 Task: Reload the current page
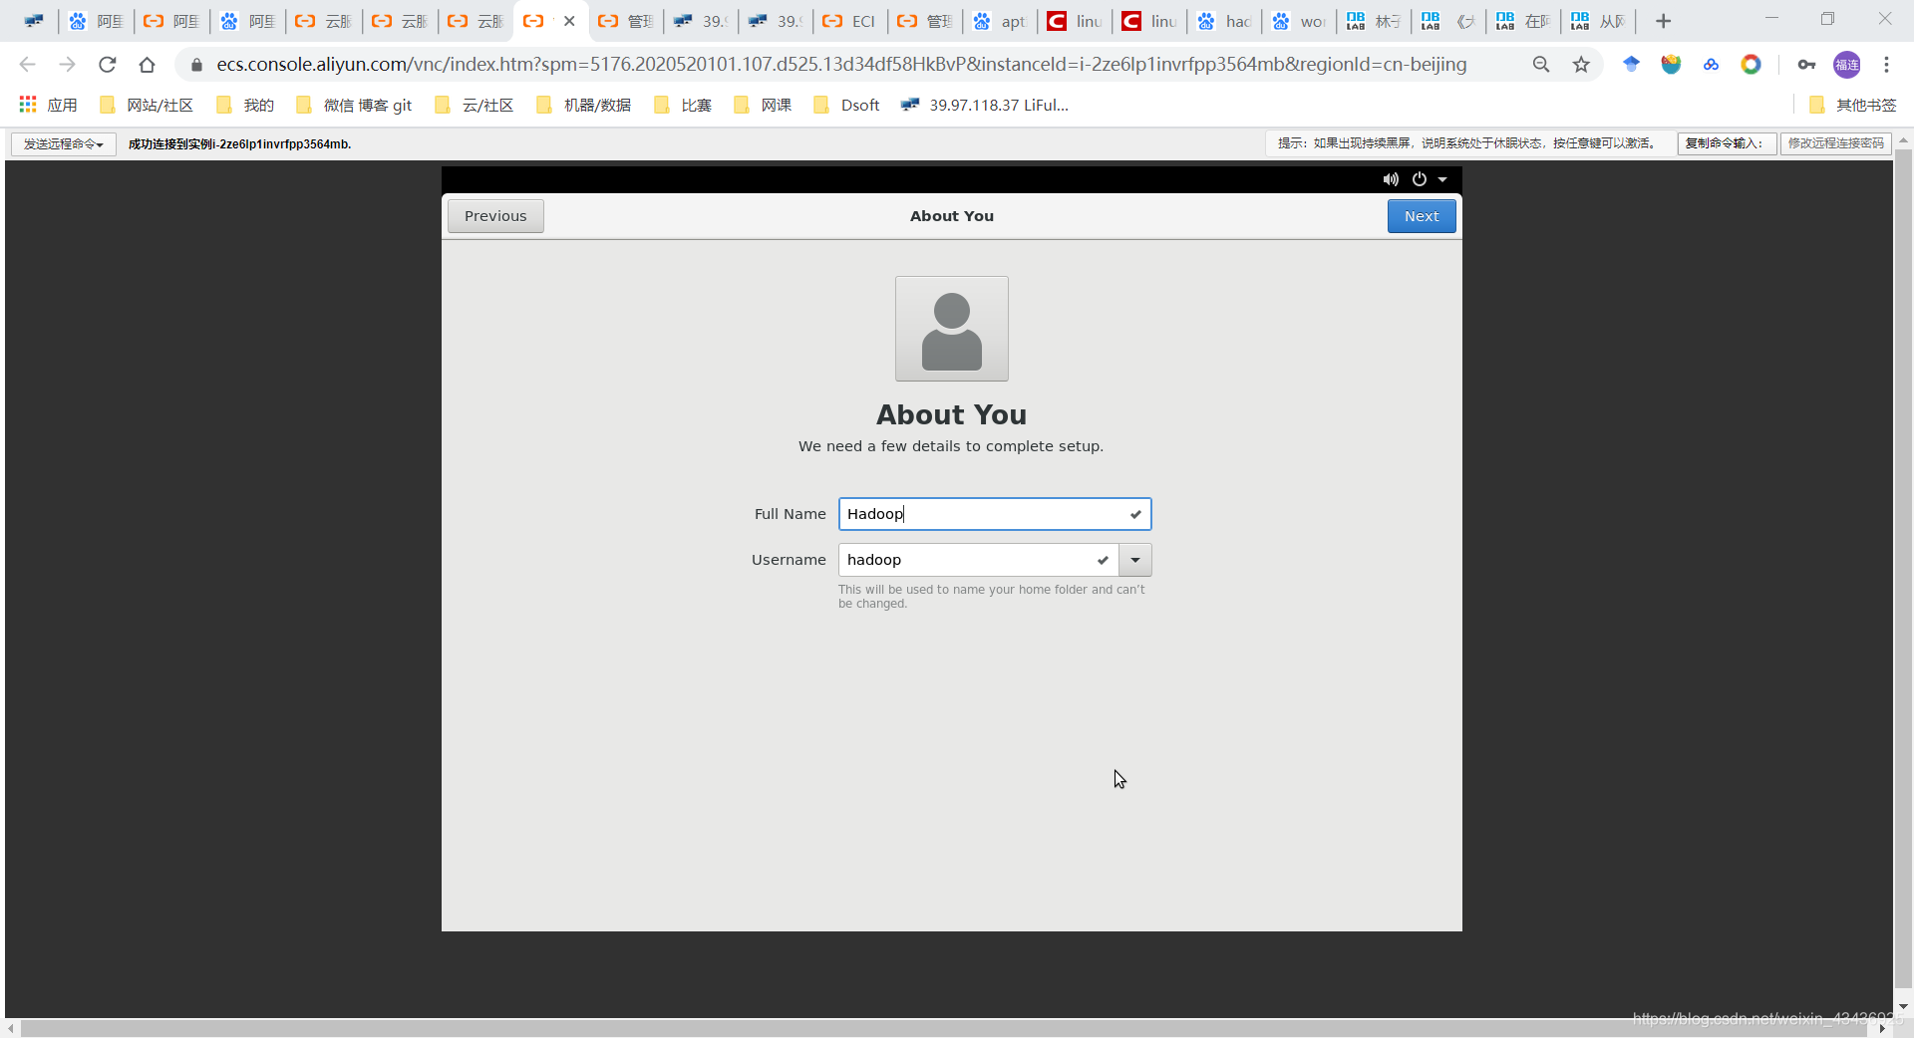pos(107,64)
